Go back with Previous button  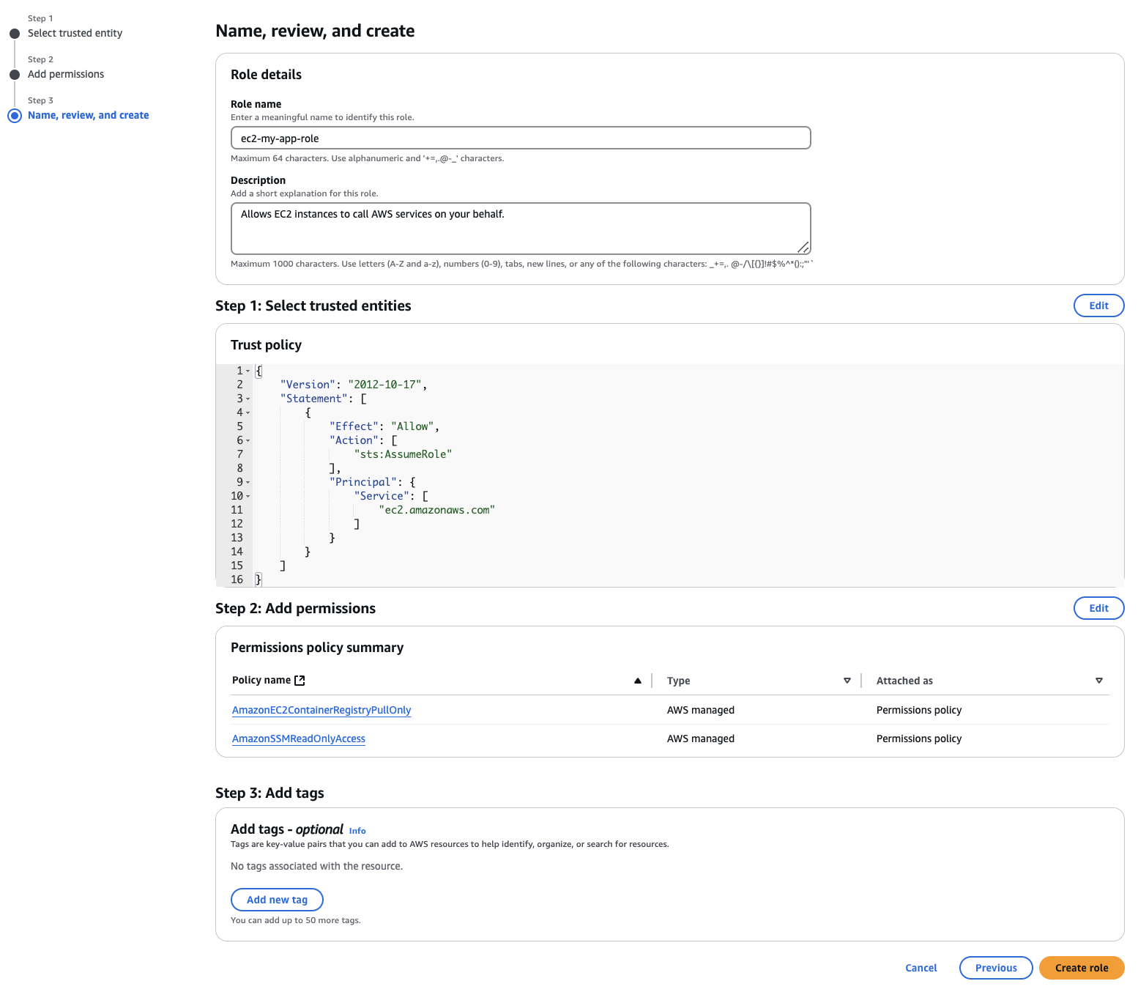[996, 968]
